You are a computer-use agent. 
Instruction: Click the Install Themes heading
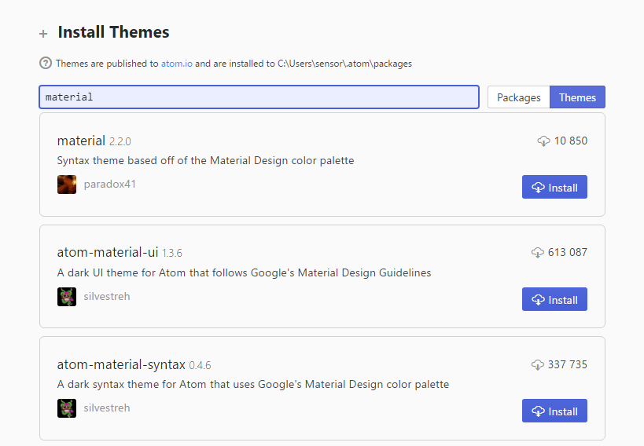(x=113, y=32)
